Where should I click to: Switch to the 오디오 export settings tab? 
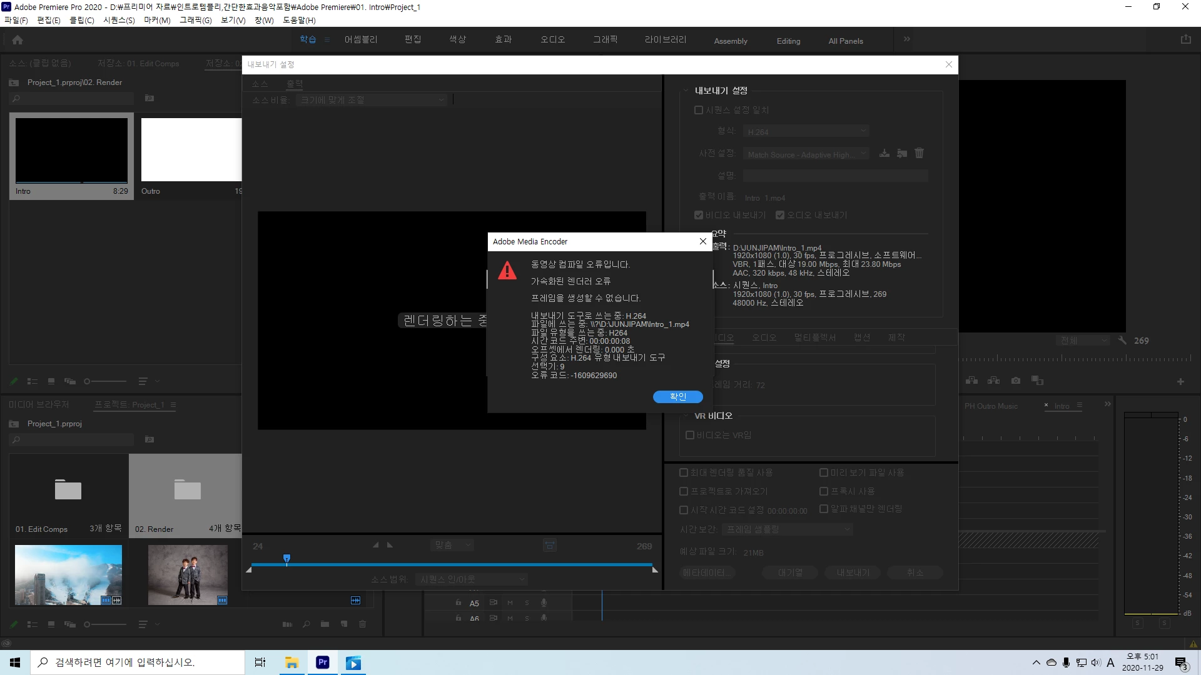click(x=764, y=337)
